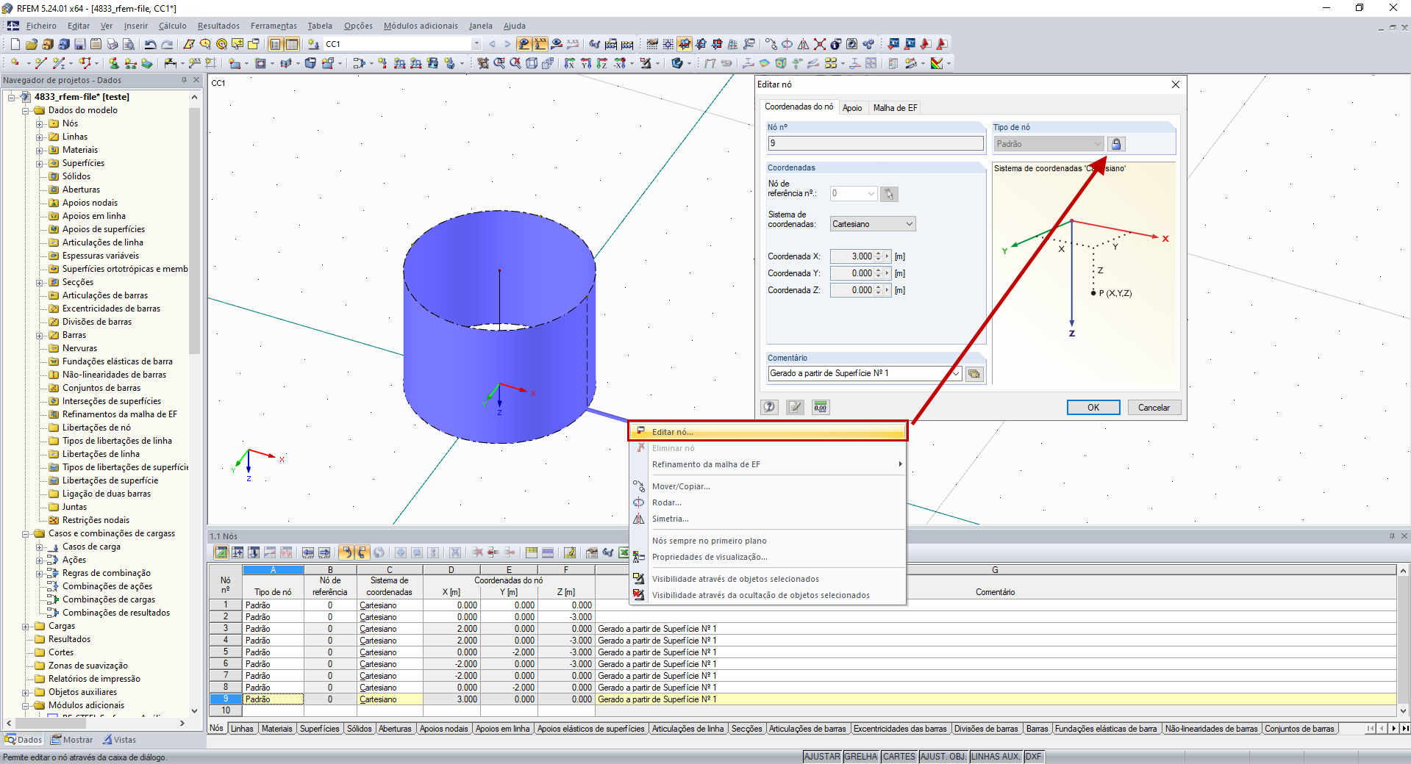This screenshot has height=764, width=1411.
Task: Export table to Excel icon
Action: pyautogui.click(x=624, y=552)
